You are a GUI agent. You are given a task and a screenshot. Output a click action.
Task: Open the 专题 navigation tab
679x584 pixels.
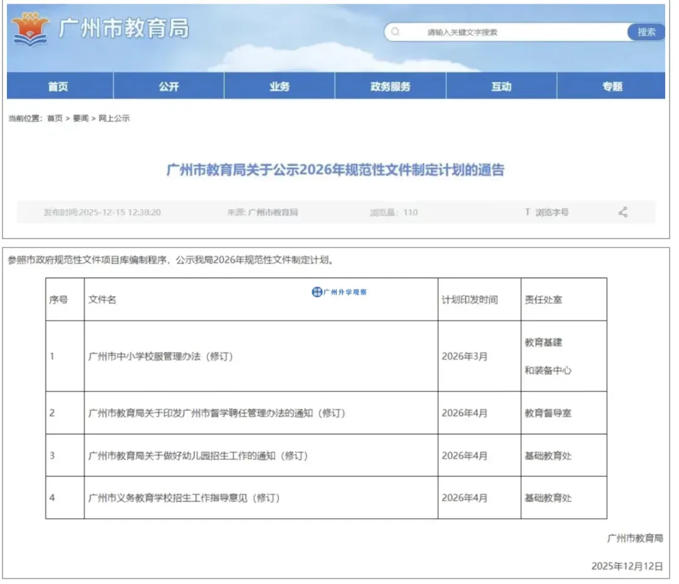pyautogui.click(x=612, y=86)
